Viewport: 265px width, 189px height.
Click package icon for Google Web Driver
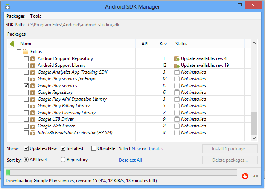tap(33, 126)
